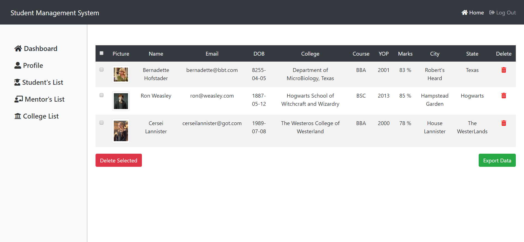Viewport: 524px width, 242px height.
Task: Open the Dashboard menu item
Action: 36,49
